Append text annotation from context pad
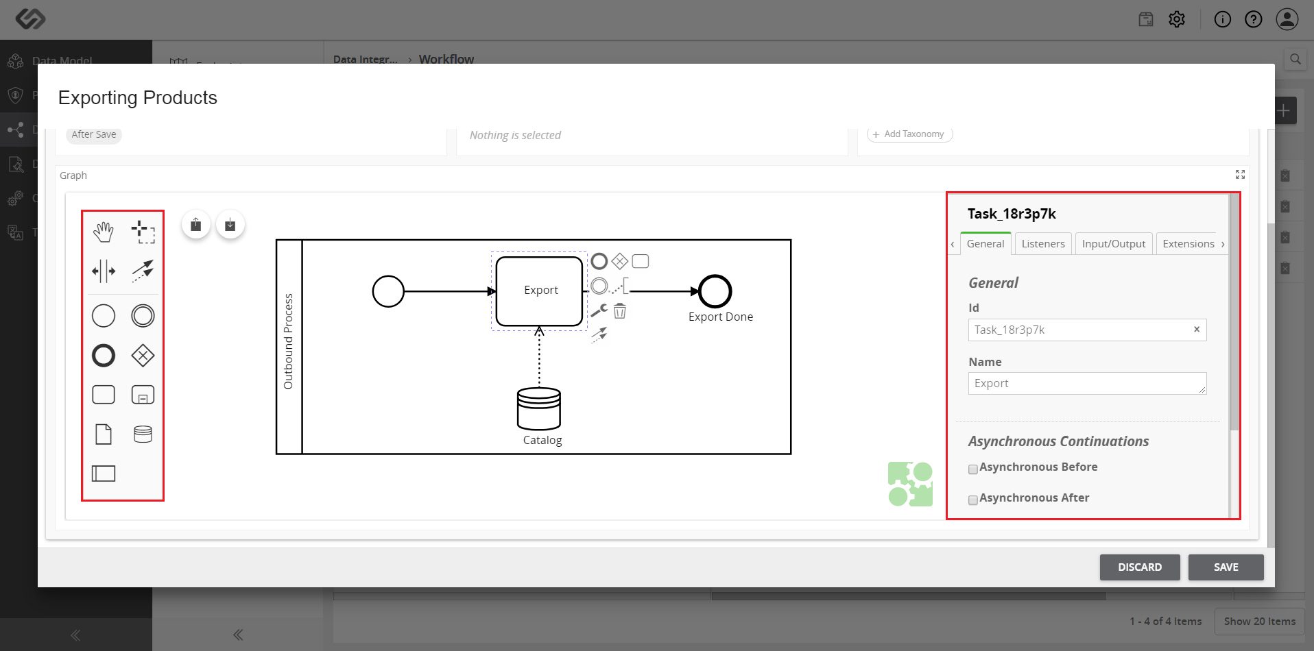 620,286
